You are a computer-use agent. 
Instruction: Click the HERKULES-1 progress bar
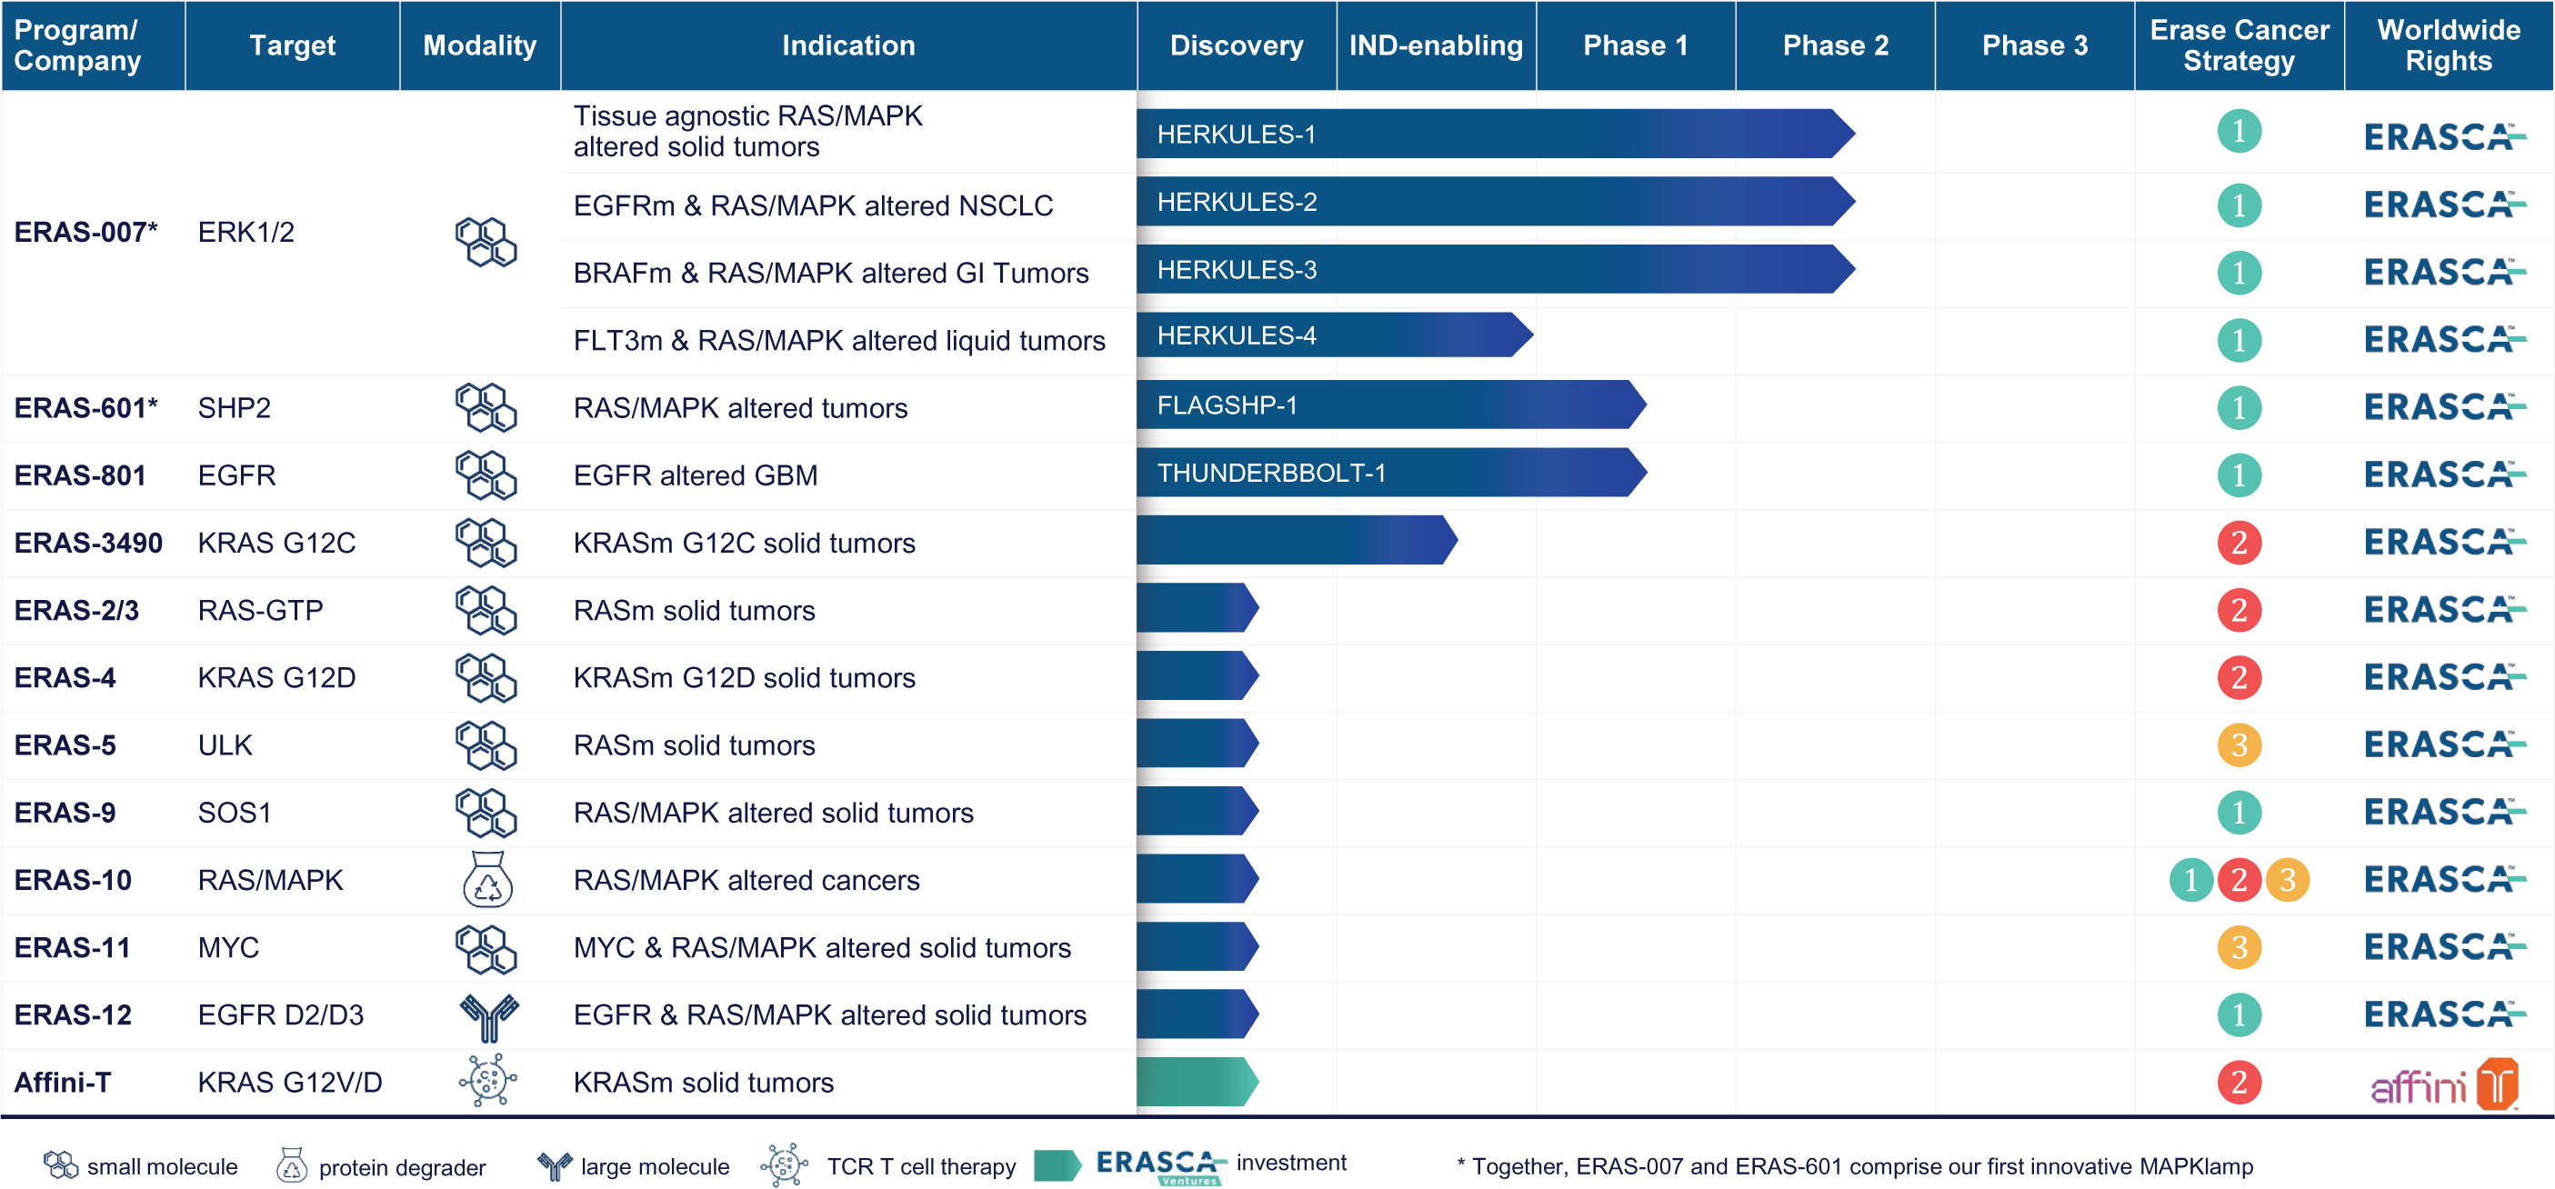point(1495,134)
